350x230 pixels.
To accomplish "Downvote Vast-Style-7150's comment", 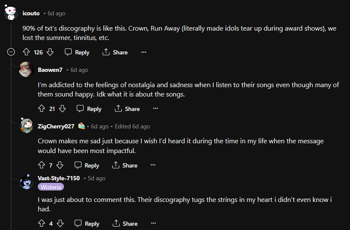I will 60,223.
